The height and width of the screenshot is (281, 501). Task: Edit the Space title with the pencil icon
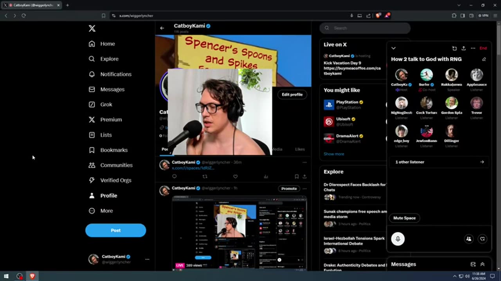tap(484, 59)
